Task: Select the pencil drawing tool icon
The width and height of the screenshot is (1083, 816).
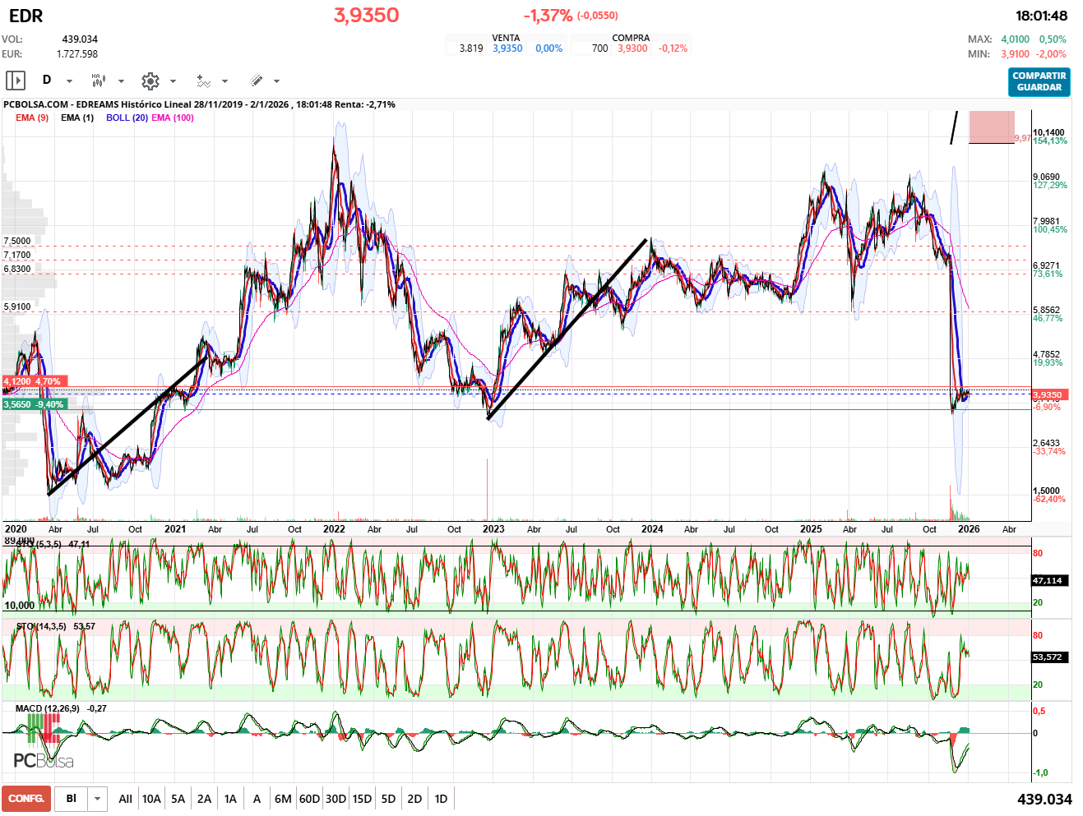Action: click(x=256, y=81)
